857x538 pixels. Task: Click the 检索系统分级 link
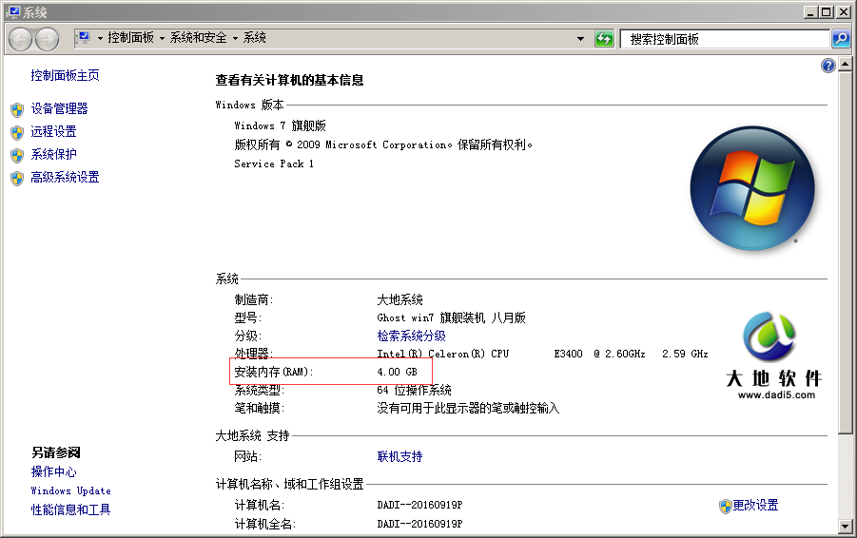click(411, 336)
